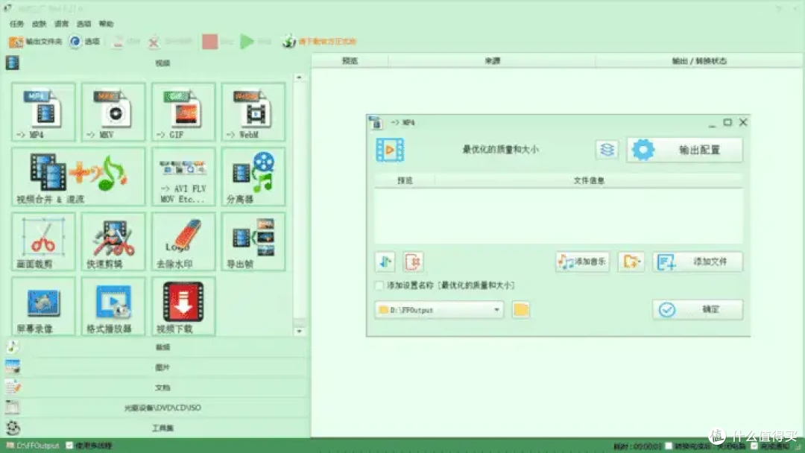This screenshot has height=453, width=805.
Task: Click the 选项 toolbar button with blue icon
Action: [85, 42]
